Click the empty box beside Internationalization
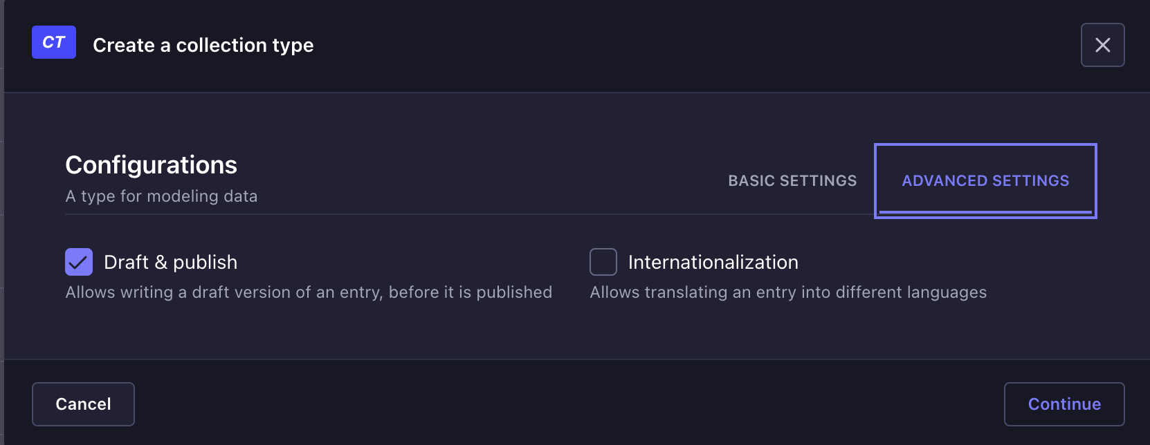Viewport: 1150px width, 445px height. point(603,262)
